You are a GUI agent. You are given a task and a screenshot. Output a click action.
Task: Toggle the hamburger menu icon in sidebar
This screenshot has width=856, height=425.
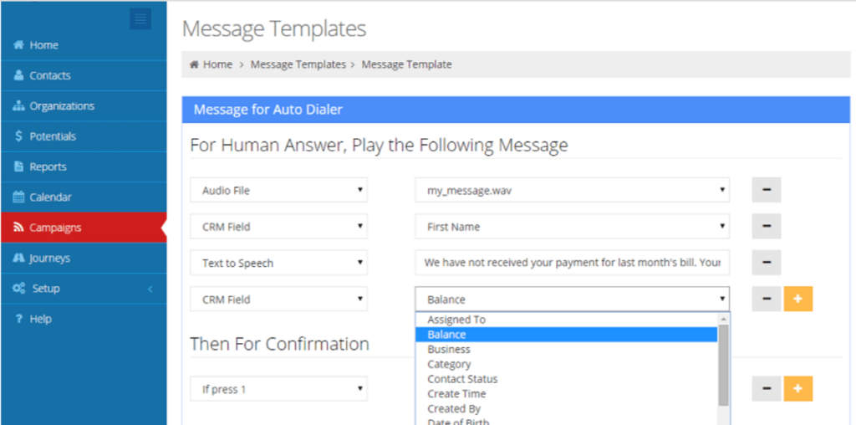click(x=140, y=19)
